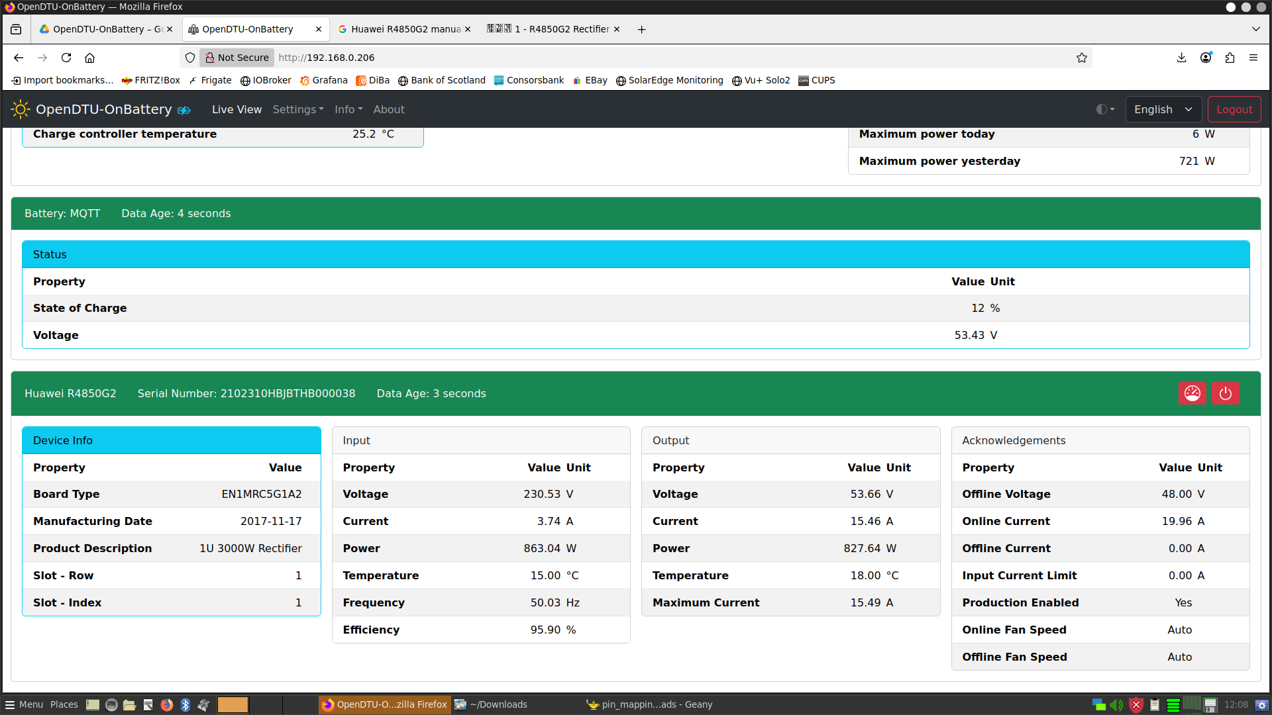1272x715 pixels.
Task: Go to browser home icon
Action: [x=90, y=58]
